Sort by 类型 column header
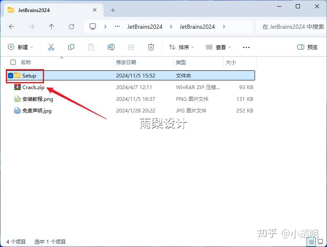Image resolution: width=327 pixels, height=247 pixels. point(181,62)
